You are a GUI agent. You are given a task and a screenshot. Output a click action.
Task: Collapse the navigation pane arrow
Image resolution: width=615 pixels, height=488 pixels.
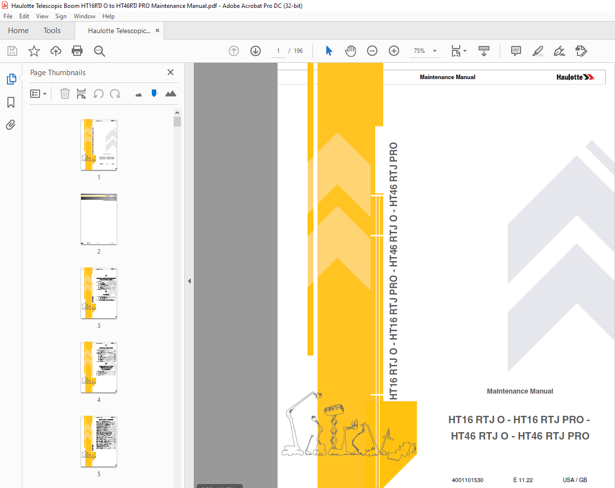coord(189,281)
